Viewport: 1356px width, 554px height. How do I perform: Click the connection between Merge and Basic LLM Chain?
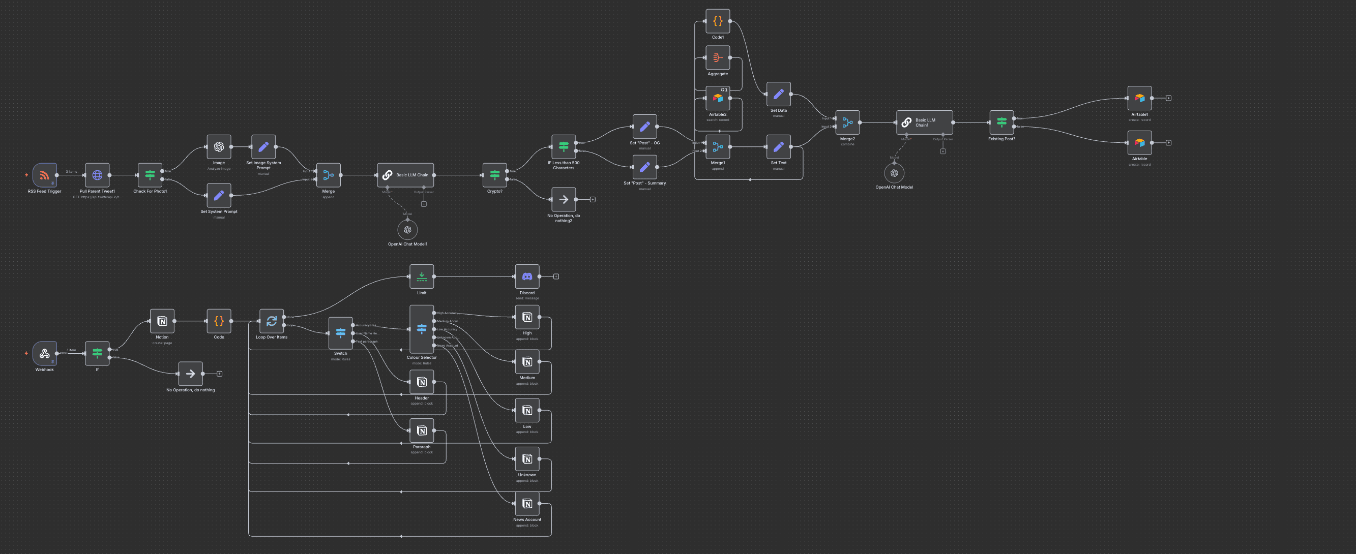point(359,175)
